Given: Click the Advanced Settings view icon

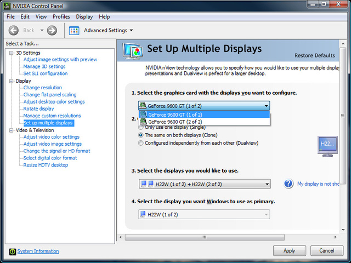Looking at the screenshot, I should tap(74, 31).
